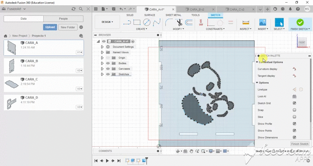Click the Measure inspect icon

(246, 22)
